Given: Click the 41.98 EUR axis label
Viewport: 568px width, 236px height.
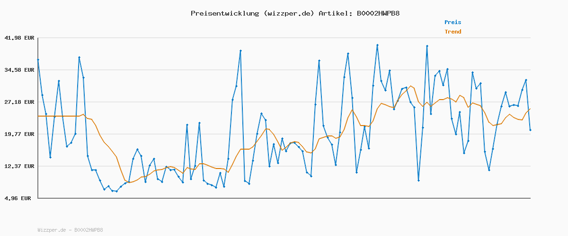Looking at the screenshot, I should 19,38.
